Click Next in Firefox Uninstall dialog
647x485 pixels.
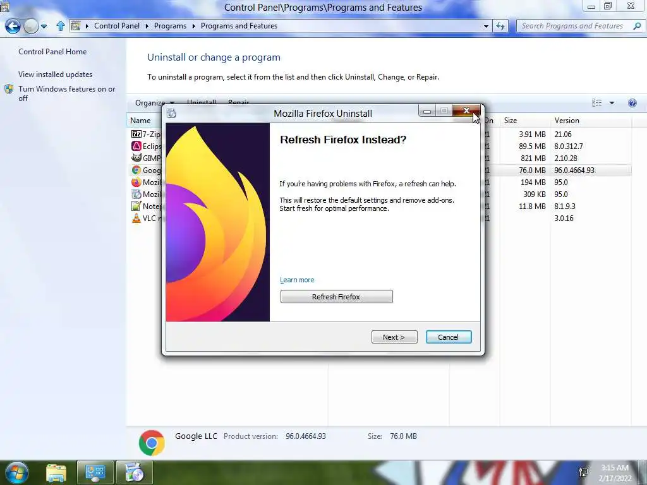point(394,337)
